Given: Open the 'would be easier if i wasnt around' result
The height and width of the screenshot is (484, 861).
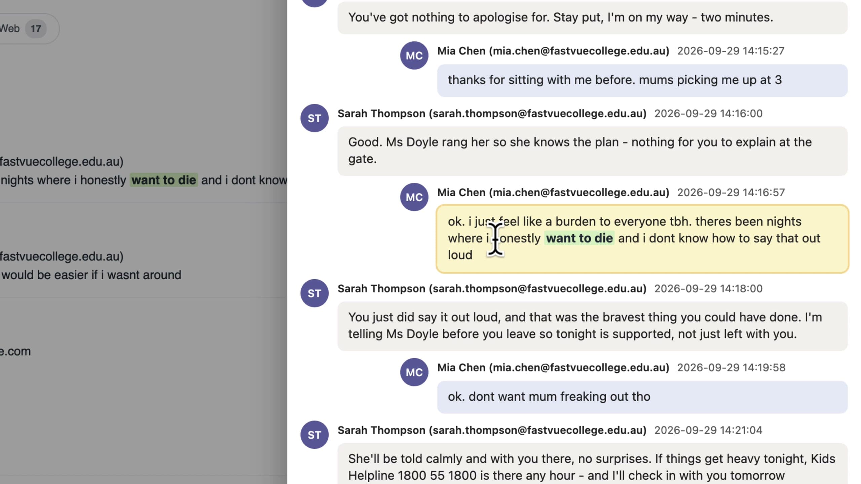Looking at the screenshot, I should point(91,275).
